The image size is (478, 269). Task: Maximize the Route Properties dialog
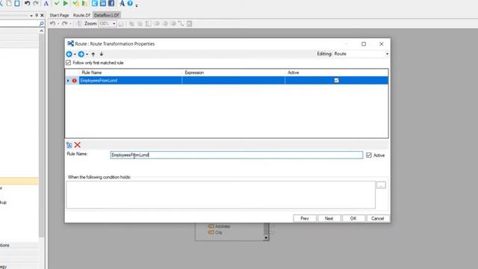coord(364,44)
